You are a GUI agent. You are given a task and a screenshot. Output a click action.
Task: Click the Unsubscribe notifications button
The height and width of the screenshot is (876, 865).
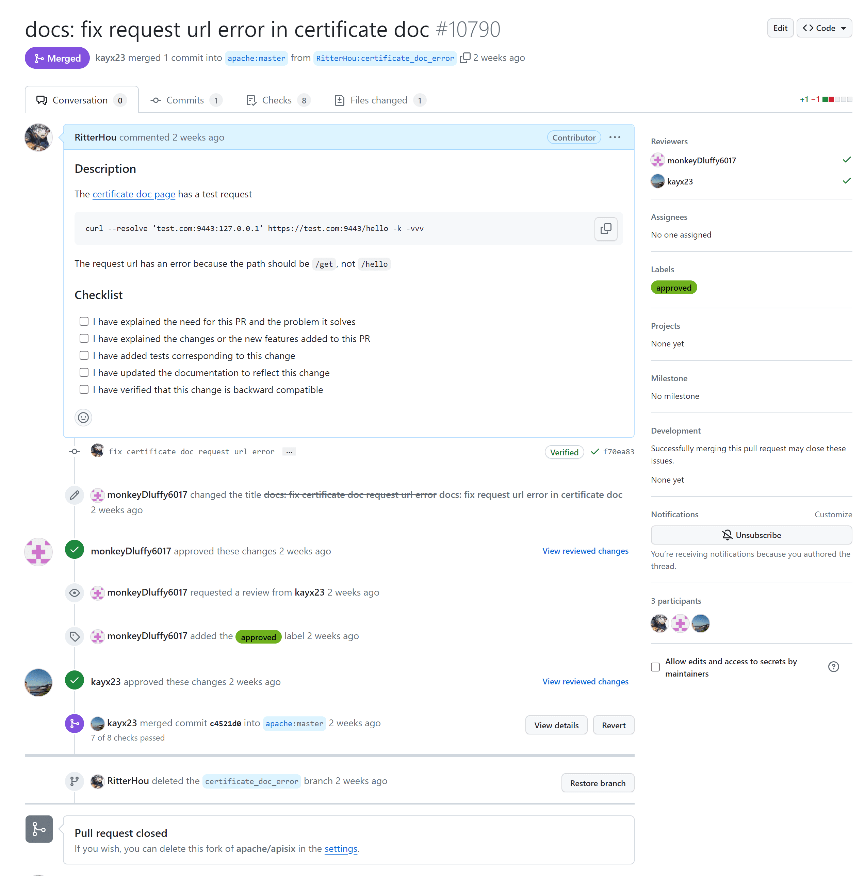751,535
